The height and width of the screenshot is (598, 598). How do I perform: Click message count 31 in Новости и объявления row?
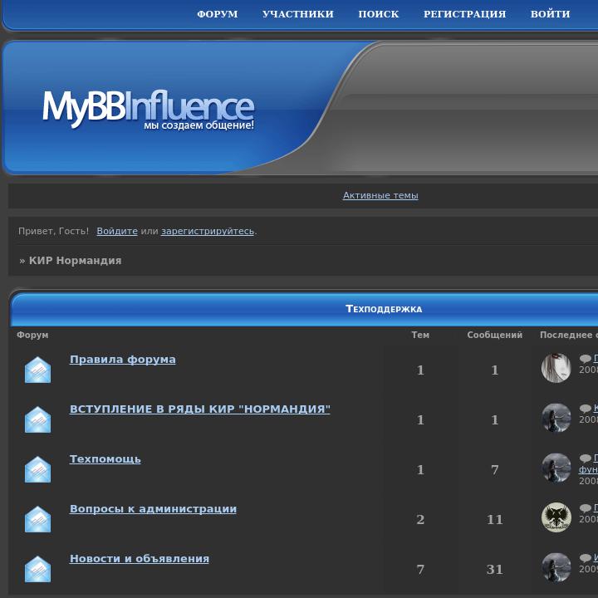pyautogui.click(x=495, y=570)
